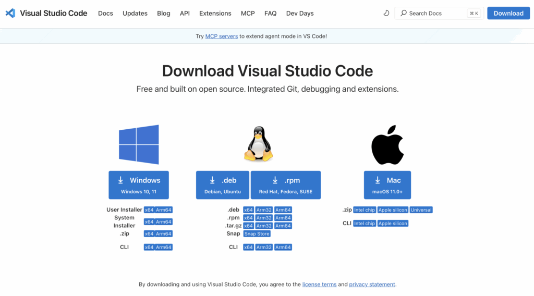
Task: Select Arm64 for Windows System Installer
Action: [x=163, y=222]
